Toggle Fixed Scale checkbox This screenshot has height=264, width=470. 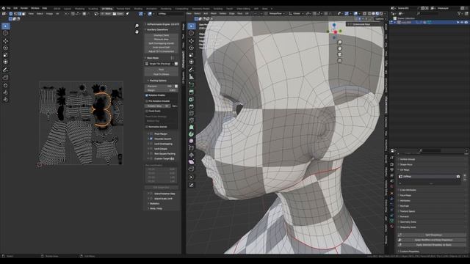[x=147, y=111]
